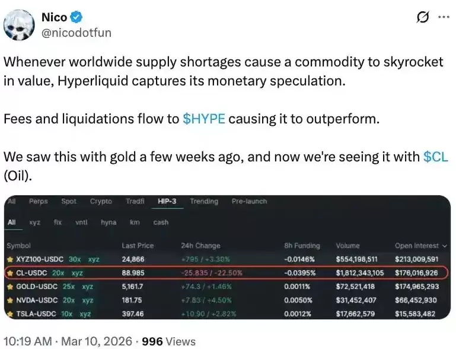
Task: Open Nico's profile avatar picture
Action: click(x=19, y=25)
